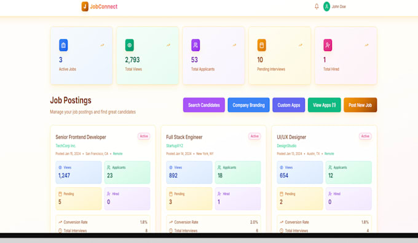This screenshot has width=418, height=243.
Task: Click the JobConnect brand name
Action: pos(104,6)
